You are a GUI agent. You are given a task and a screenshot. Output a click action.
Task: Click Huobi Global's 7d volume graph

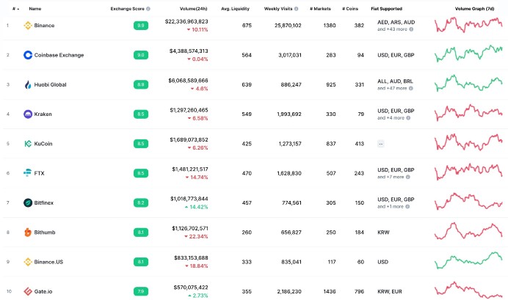coord(468,83)
